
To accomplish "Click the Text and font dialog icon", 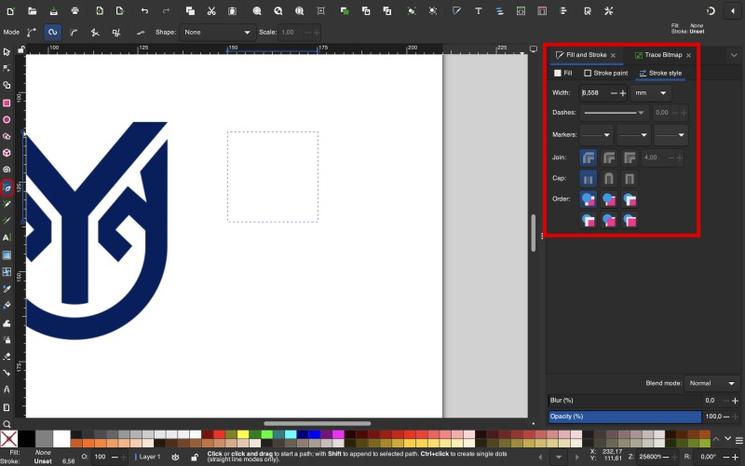I will [479, 11].
